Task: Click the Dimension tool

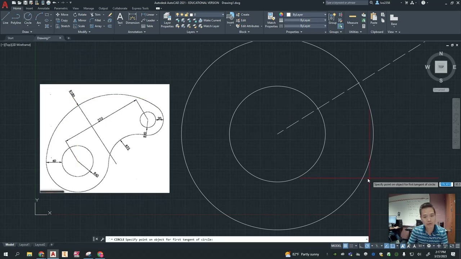Action: [133, 19]
